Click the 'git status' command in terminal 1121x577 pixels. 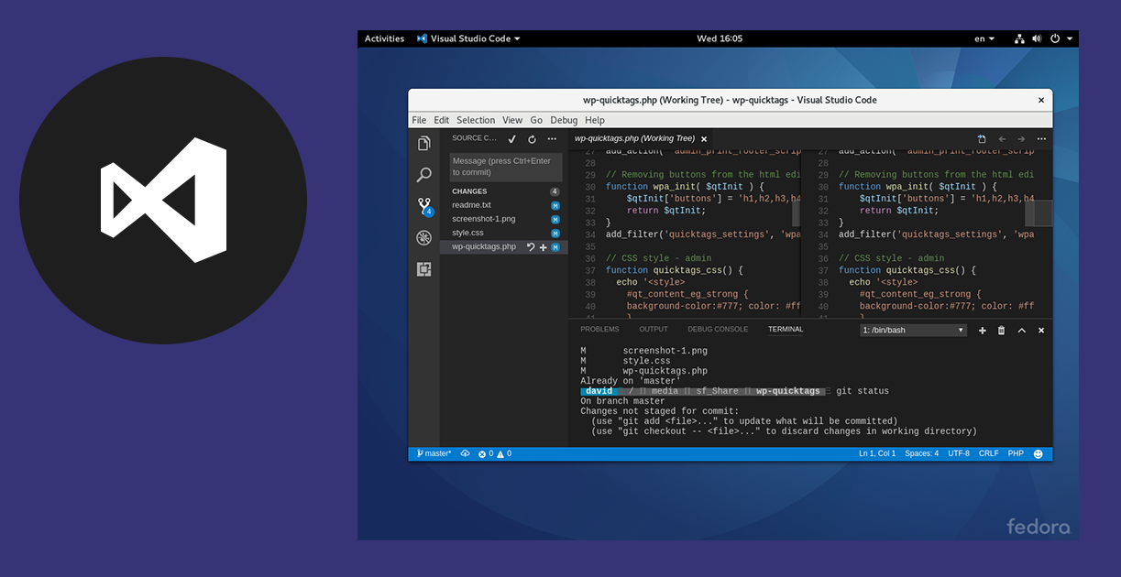[863, 391]
